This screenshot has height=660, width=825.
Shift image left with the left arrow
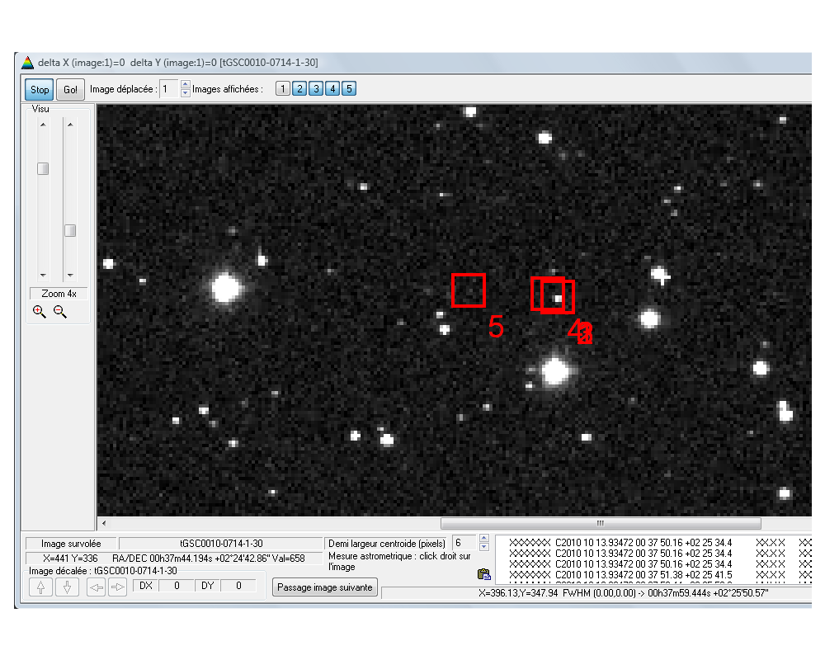coord(96,587)
